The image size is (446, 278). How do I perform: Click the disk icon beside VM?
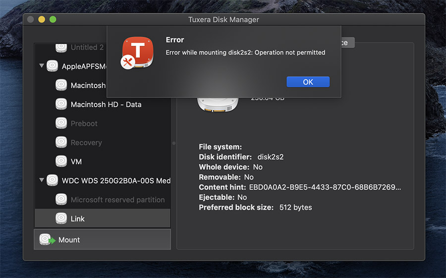click(61, 161)
